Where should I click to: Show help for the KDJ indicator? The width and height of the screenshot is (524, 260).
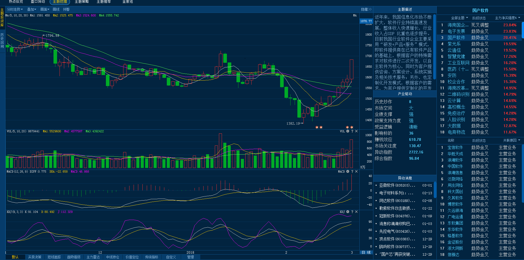(352, 212)
